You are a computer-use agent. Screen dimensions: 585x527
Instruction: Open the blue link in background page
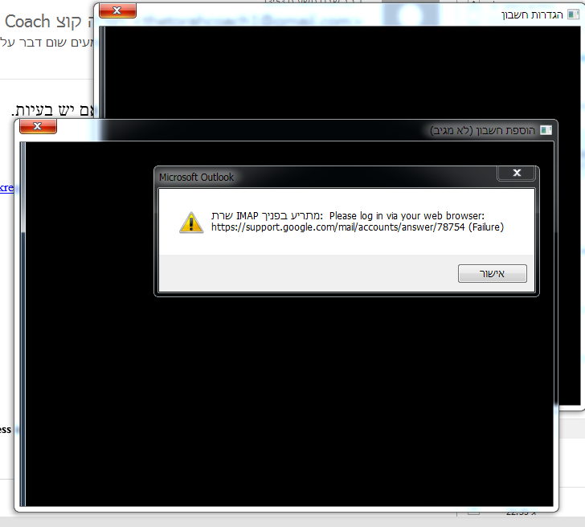[x=6, y=188]
